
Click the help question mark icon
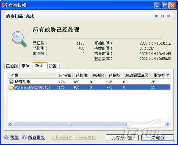[x=6, y=138]
